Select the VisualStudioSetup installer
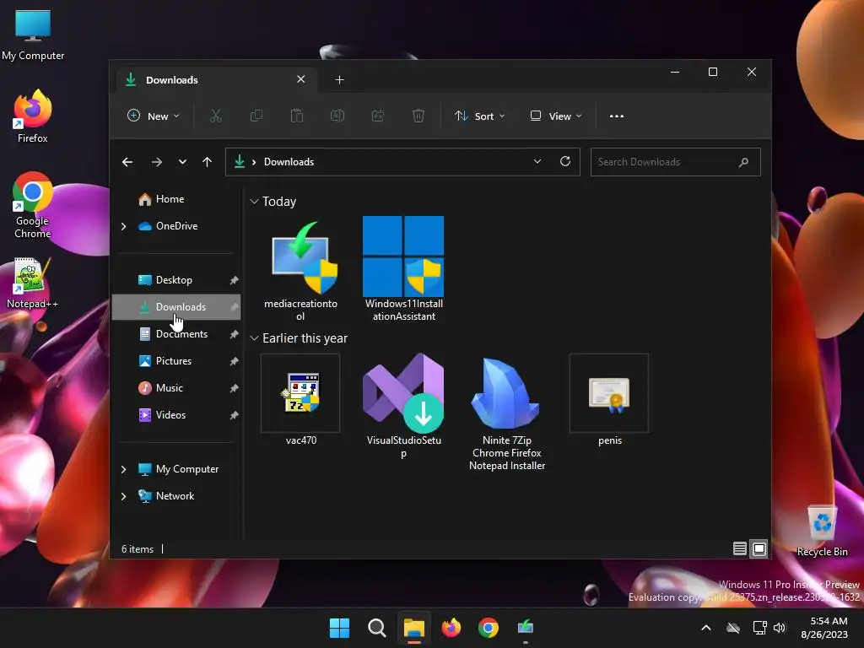Screen dimensions: 864x648 (x=403, y=406)
